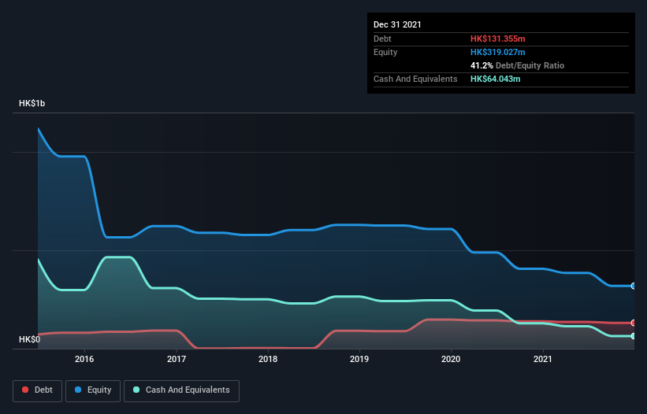
Task: Click the 2020 x-axis label
Action: pyautogui.click(x=451, y=359)
